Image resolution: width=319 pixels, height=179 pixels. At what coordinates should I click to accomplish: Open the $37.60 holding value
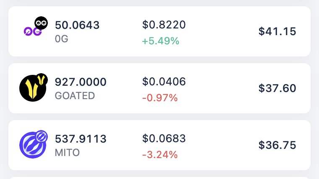tap(277, 88)
